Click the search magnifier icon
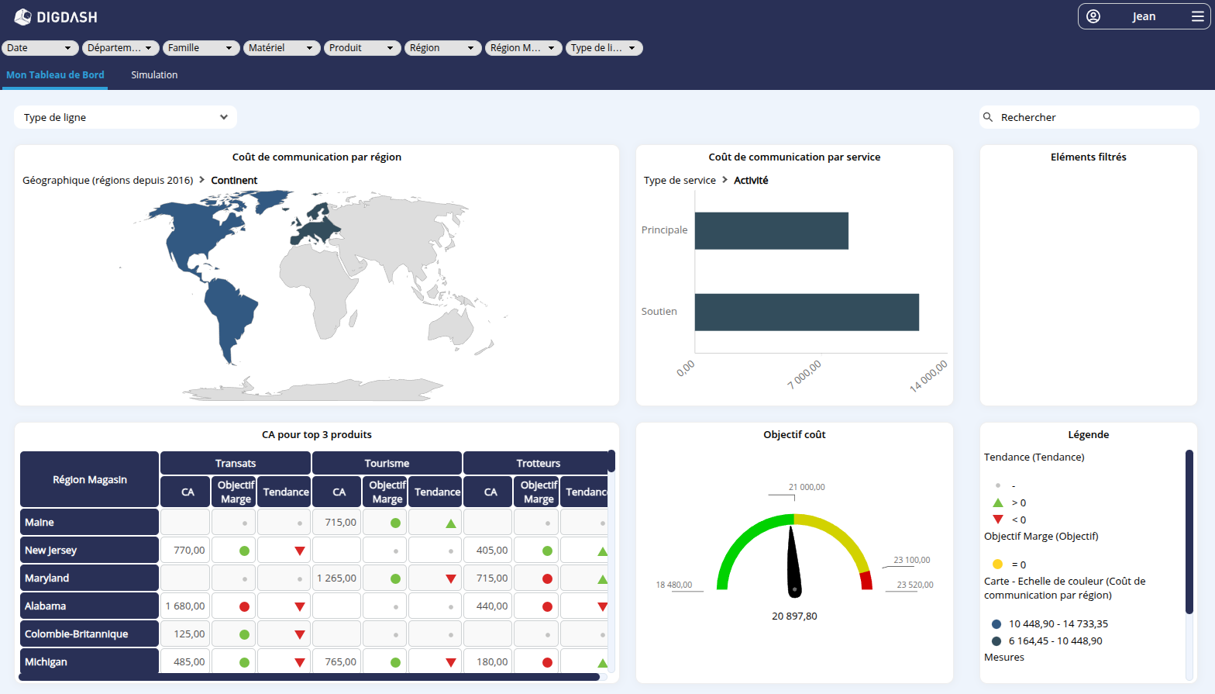The image size is (1215, 694). pos(988,117)
